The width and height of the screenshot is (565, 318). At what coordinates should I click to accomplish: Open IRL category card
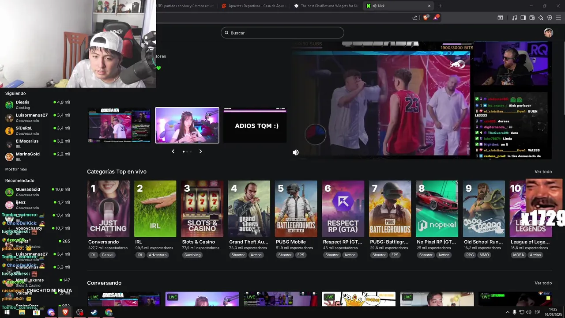(155, 208)
